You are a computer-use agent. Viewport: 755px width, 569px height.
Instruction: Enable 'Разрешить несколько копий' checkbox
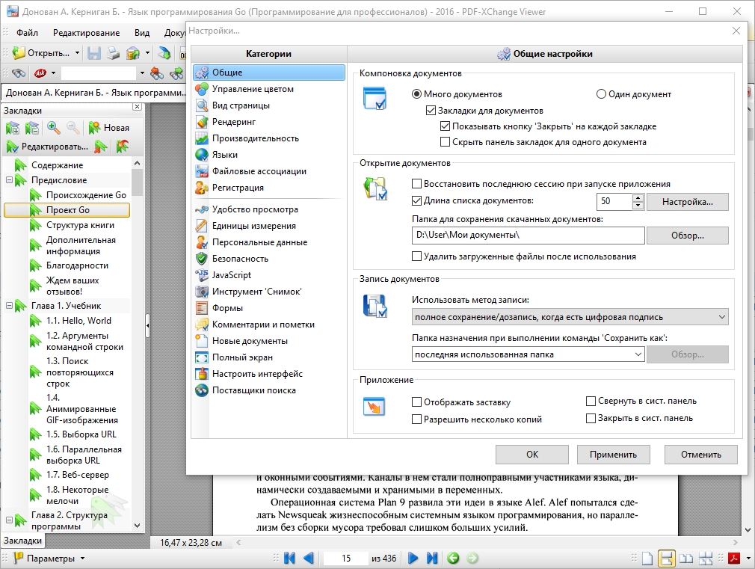click(417, 419)
